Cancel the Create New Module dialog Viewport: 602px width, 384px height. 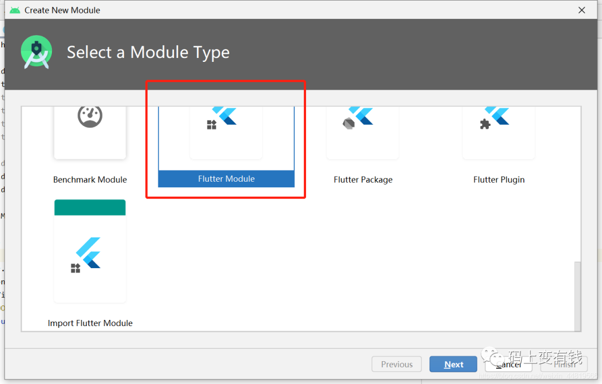(x=508, y=364)
